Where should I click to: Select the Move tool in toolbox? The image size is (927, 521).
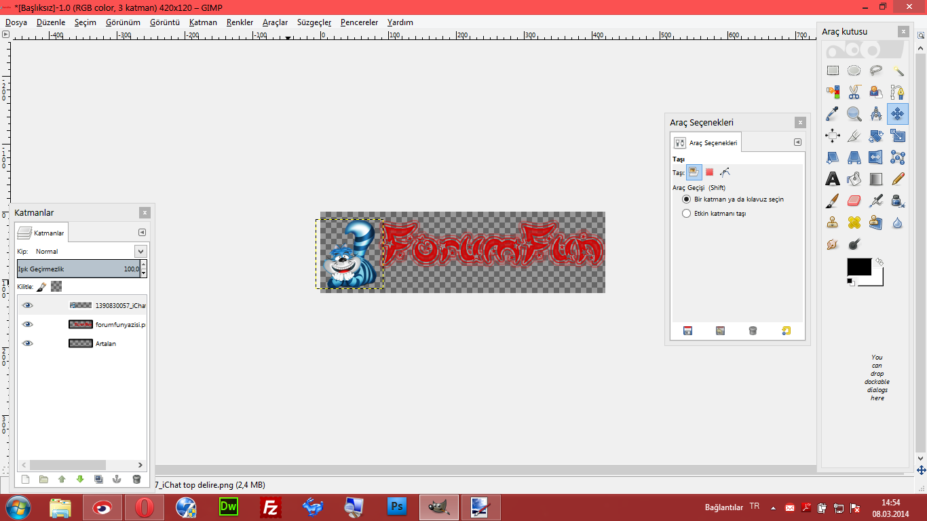(x=898, y=113)
